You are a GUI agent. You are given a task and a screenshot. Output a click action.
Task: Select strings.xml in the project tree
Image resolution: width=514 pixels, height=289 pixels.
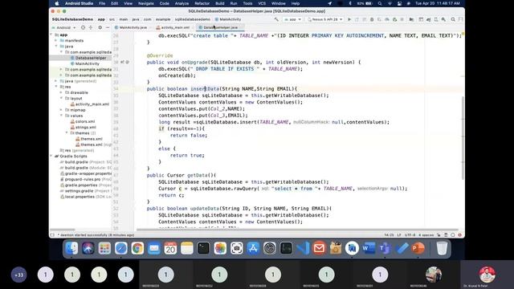click(x=86, y=127)
